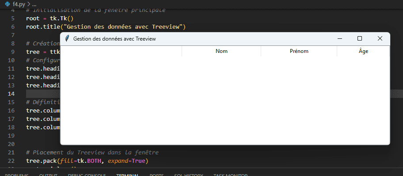Click the Âge column heading

point(363,51)
